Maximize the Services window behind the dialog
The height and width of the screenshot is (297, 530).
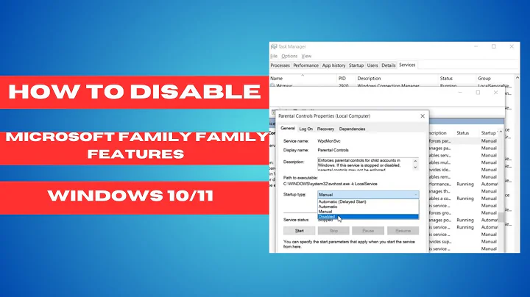(478, 93)
